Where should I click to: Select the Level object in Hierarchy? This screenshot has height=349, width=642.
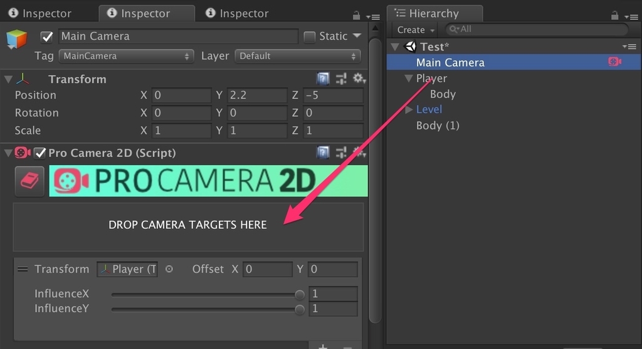[429, 109]
